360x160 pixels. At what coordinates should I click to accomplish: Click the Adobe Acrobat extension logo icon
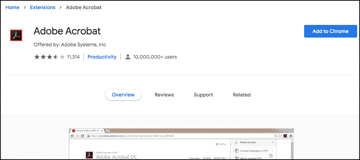pyautogui.click(x=16, y=35)
